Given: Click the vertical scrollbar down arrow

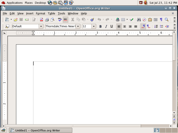Looking at the screenshot, I should pos(174,113).
